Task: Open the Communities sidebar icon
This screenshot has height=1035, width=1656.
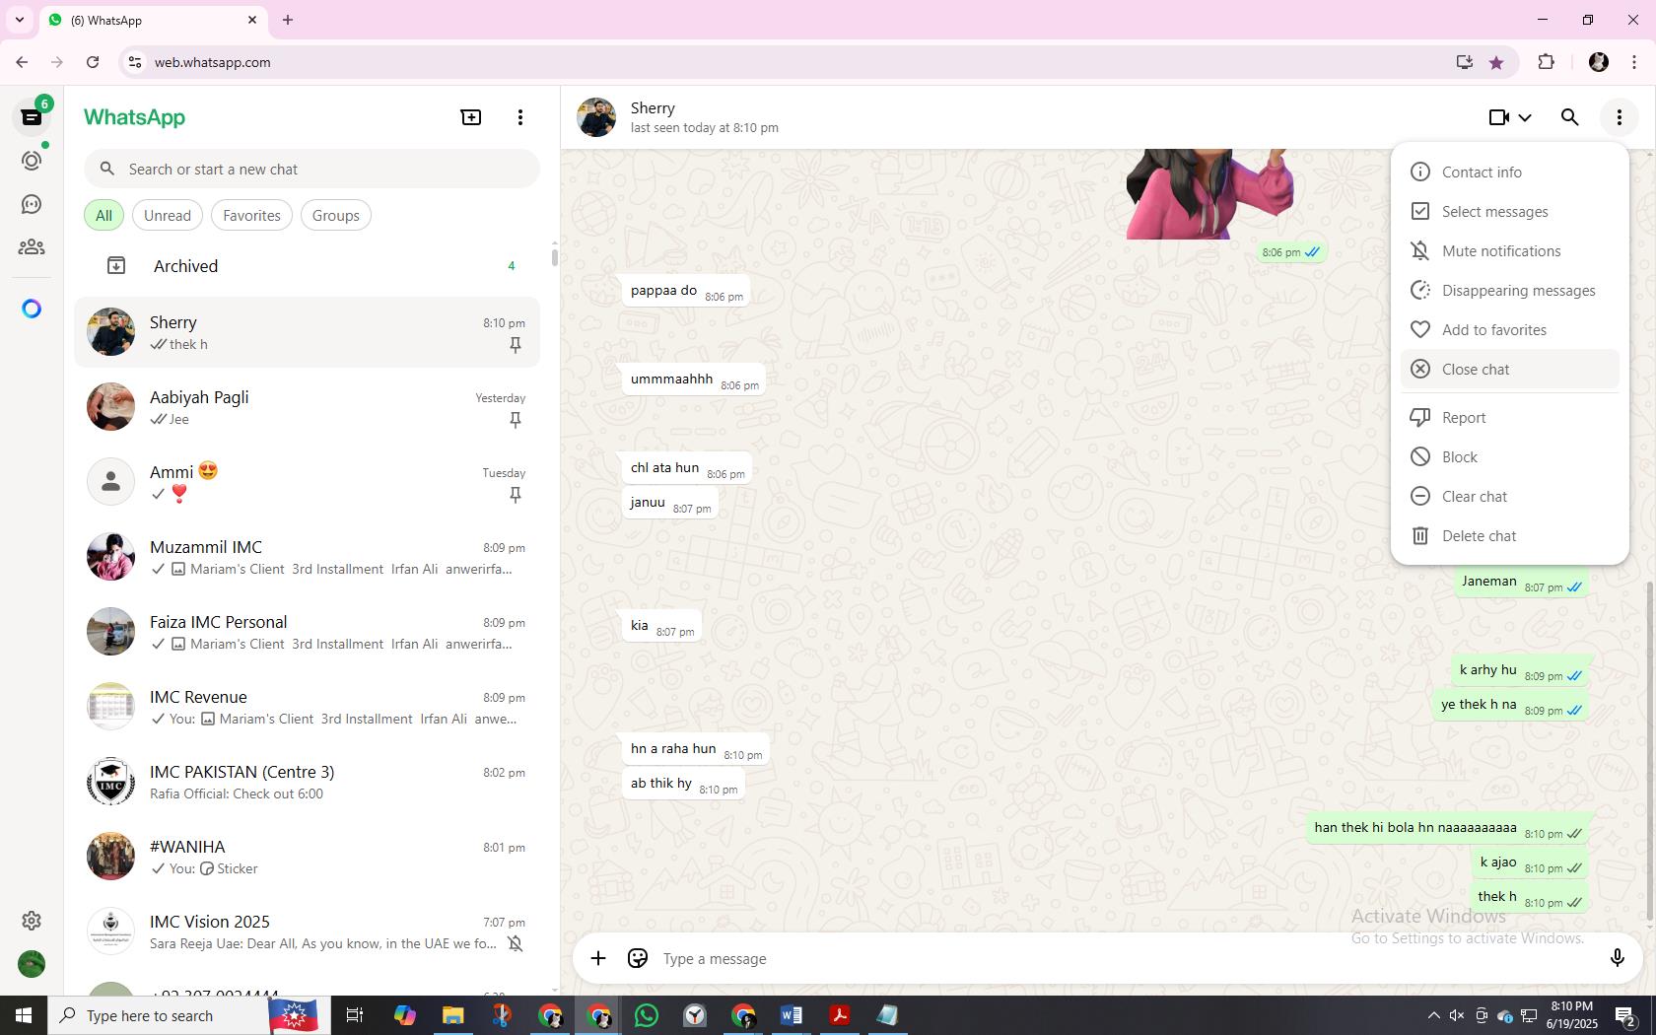Action: (32, 247)
